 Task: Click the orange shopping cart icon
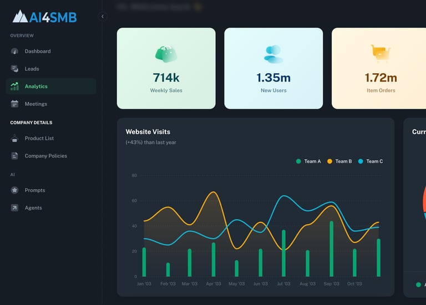(381, 53)
